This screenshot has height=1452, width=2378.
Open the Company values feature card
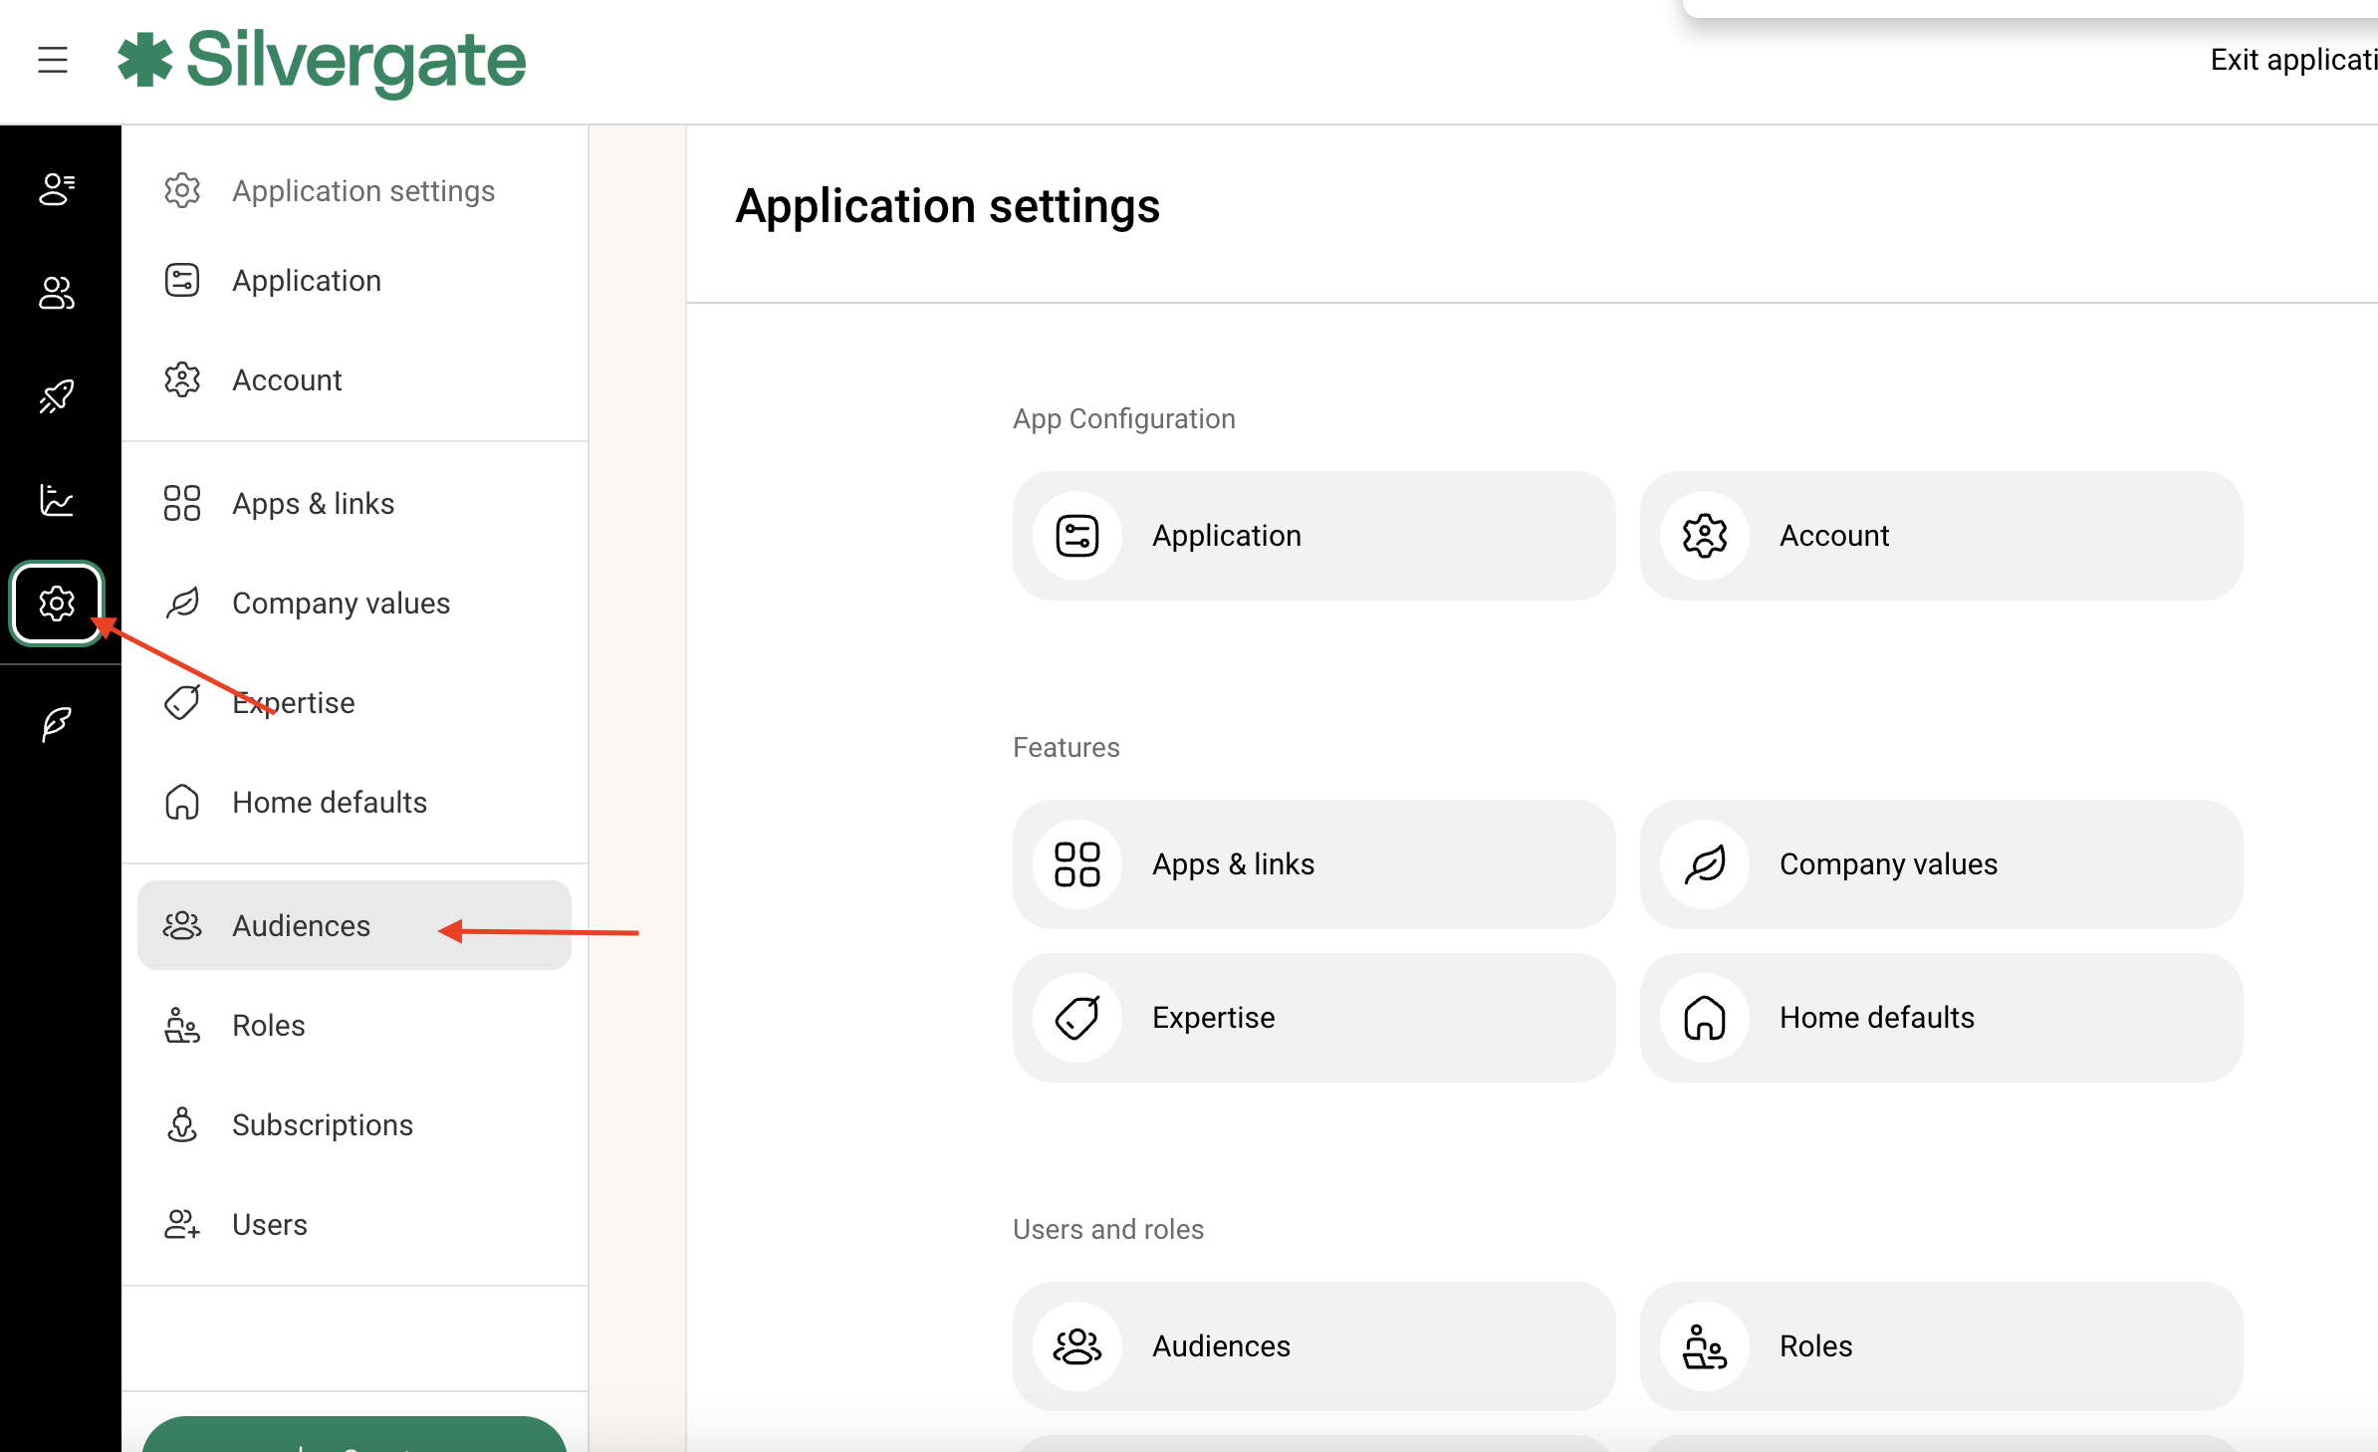(1940, 864)
